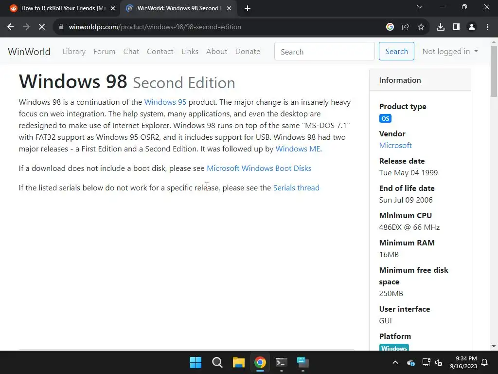Close the WinWorld tab
Screen dimensions: 498x374
229,8
